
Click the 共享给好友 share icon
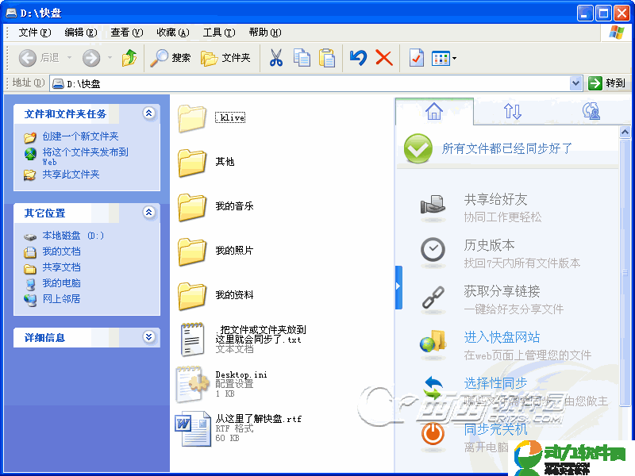(x=433, y=205)
